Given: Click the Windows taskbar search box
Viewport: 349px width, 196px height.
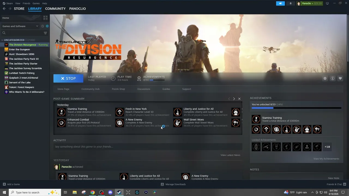Looking at the screenshot, I should (x=34, y=192).
